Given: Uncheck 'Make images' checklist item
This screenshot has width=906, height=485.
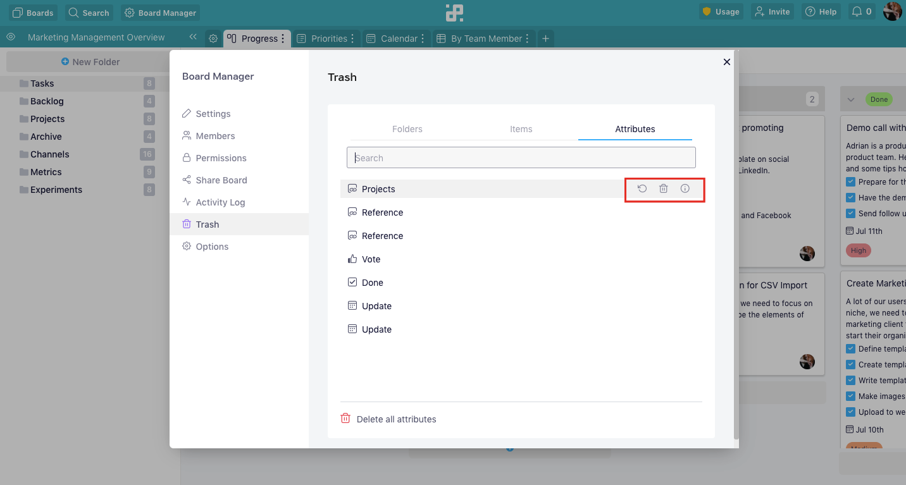Looking at the screenshot, I should point(851,396).
